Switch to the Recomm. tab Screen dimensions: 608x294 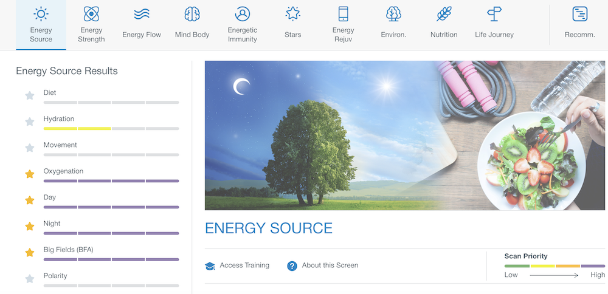tap(579, 24)
